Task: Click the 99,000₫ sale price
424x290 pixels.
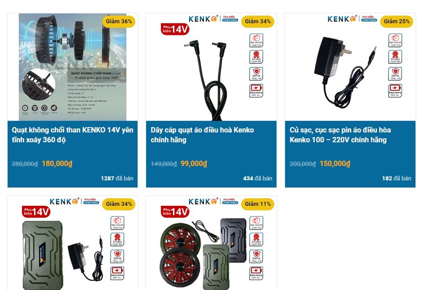Action: pyautogui.click(x=194, y=163)
